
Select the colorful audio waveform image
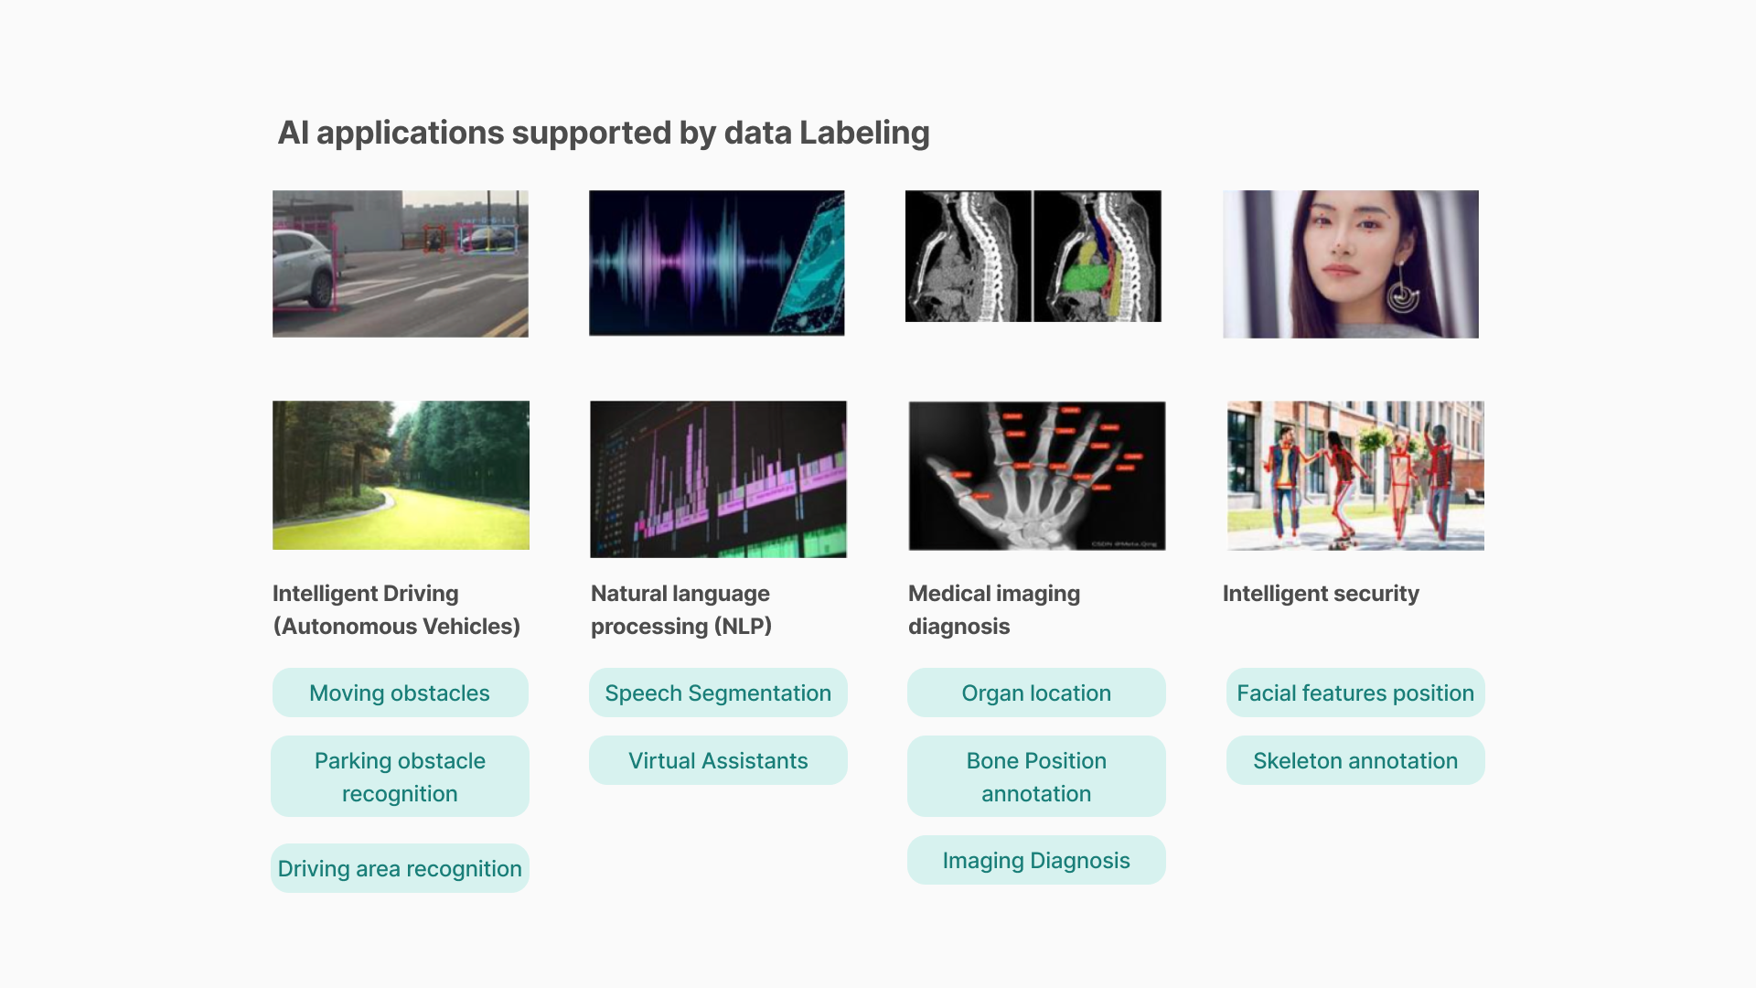[716, 263]
